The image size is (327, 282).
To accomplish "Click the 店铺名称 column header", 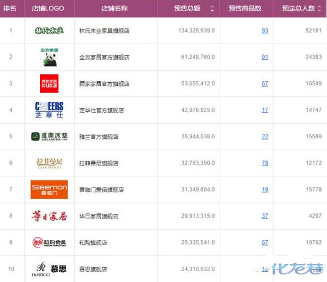I will pyautogui.click(x=114, y=8).
